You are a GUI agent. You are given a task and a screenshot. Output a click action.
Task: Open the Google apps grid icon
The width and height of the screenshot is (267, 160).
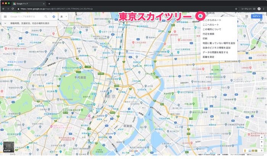tap(247, 16)
